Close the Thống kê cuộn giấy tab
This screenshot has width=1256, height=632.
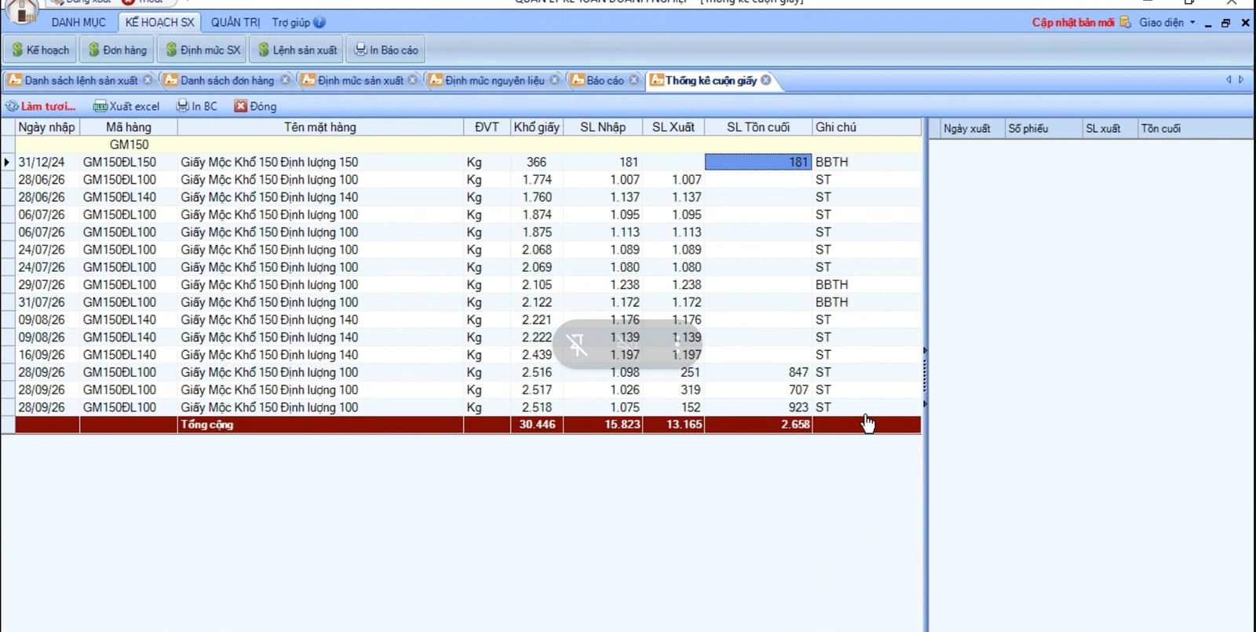point(765,80)
